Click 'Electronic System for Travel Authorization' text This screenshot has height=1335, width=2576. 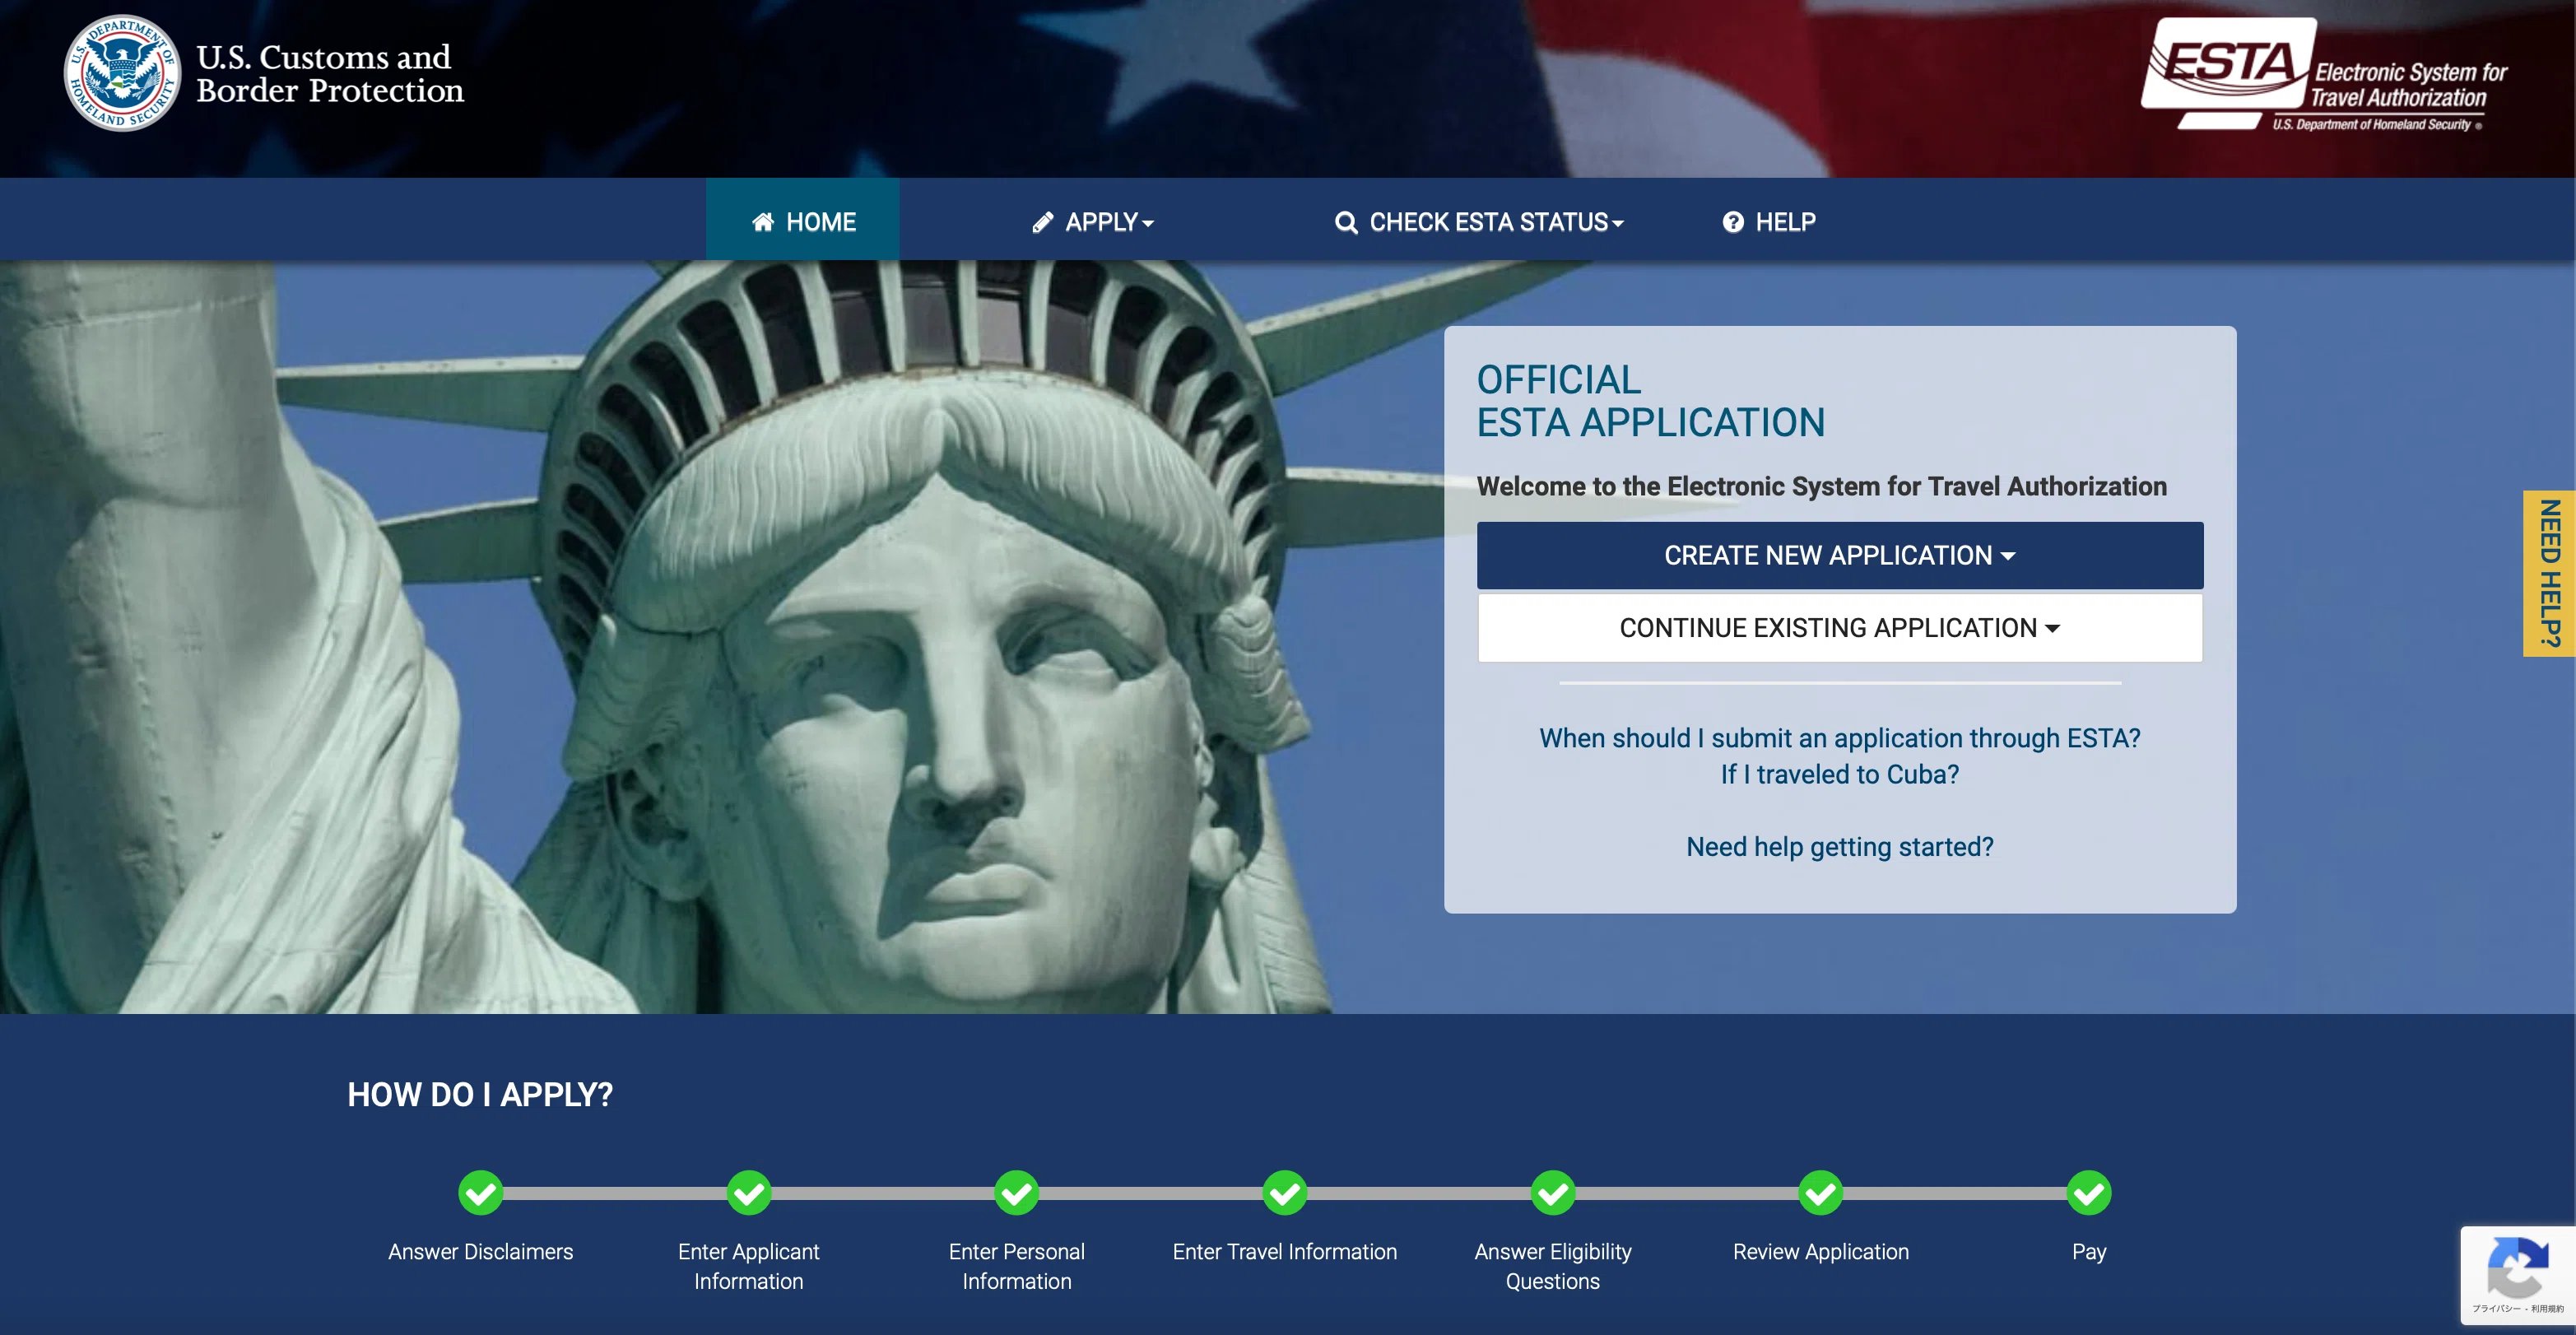pos(2408,85)
